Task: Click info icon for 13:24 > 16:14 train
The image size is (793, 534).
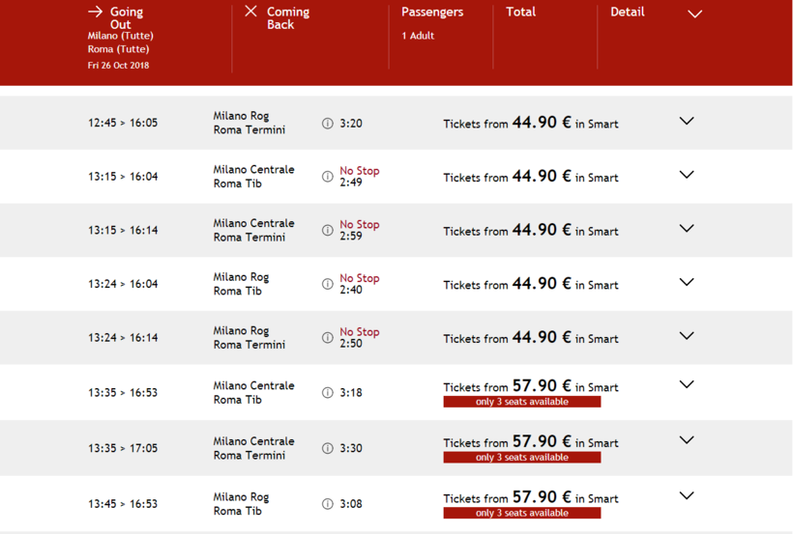Action: pos(328,338)
